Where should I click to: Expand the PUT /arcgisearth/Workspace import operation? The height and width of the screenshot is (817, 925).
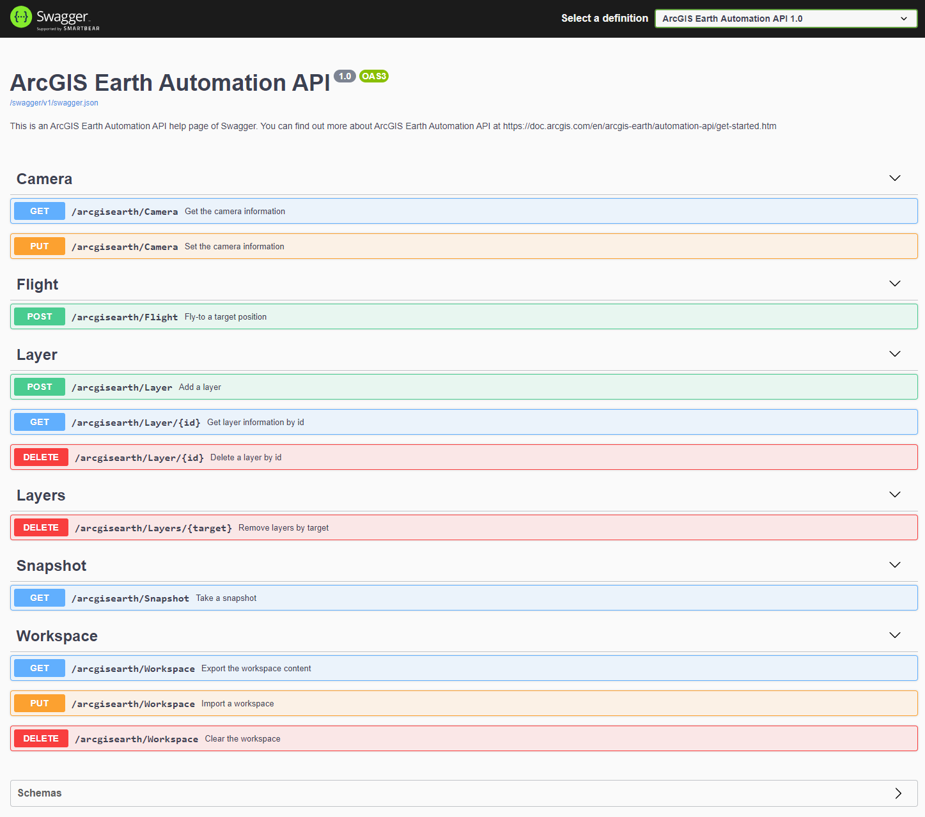click(447, 703)
